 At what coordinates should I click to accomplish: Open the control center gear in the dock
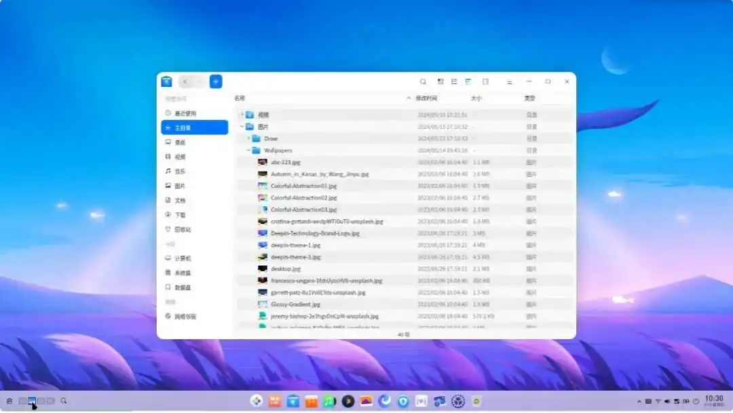pos(457,401)
